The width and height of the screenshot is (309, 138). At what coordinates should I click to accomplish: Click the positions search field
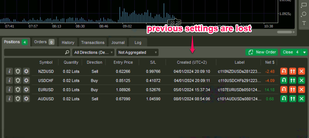pyautogui.click(x=37, y=52)
